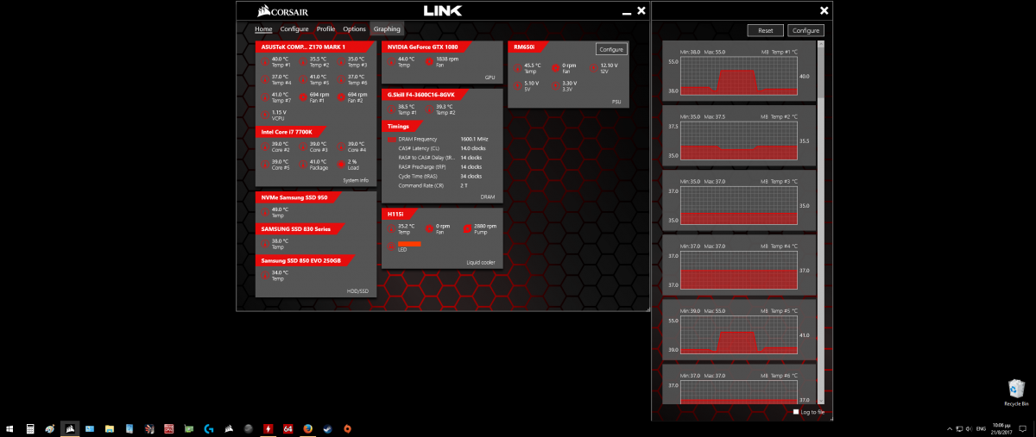Open the Calculator taskbar icon

click(29, 428)
